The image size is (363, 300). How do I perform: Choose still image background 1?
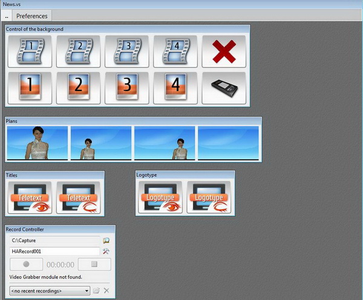point(30,88)
